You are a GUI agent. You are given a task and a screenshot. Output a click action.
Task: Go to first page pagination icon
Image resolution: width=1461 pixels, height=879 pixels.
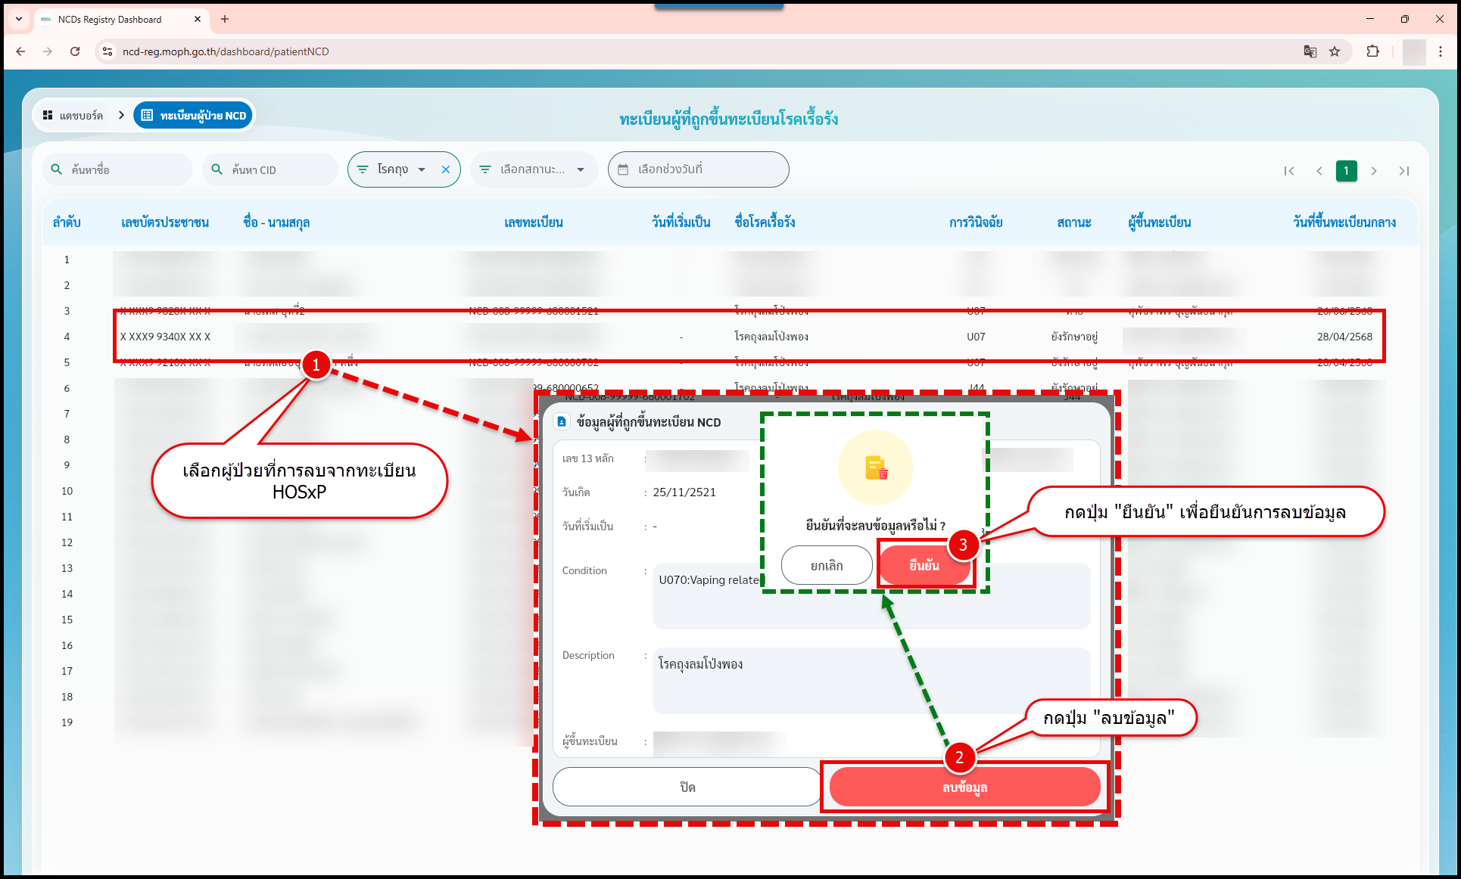click(1289, 171)
